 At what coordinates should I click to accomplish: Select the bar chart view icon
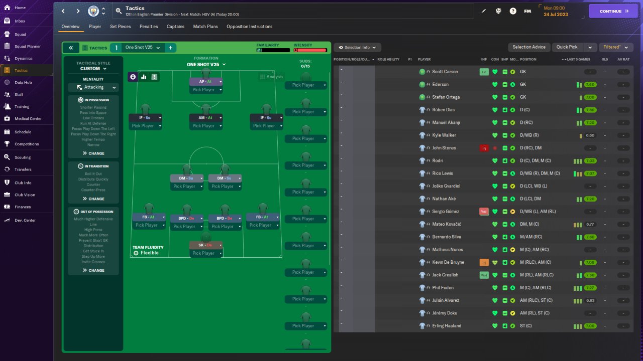(144, 77)
